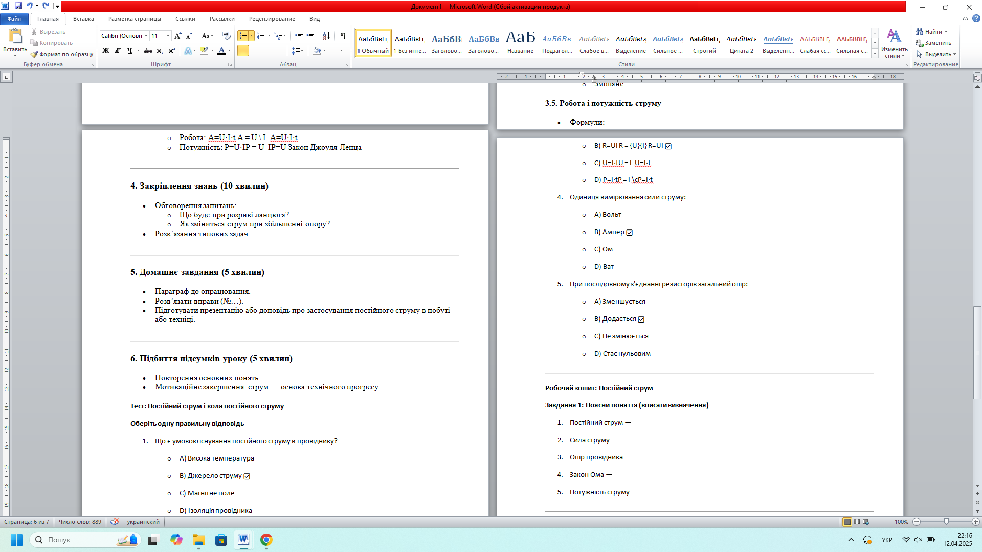This screenshot has height=552, width=982.
Task: Click the Paste (Вставить) clipboard icon
Action: (x=15, y=36)
